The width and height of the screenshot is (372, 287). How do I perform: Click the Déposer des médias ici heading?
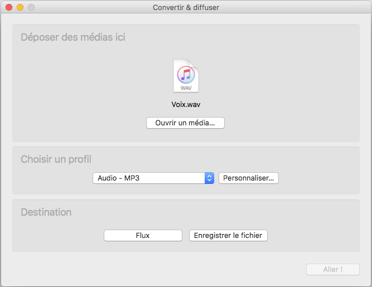73,37
